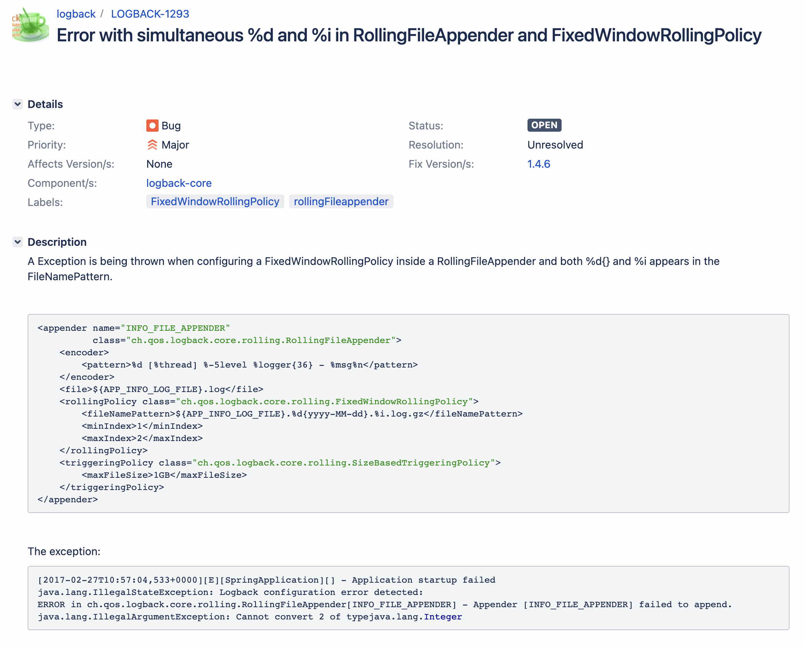Click the encoder pattern line in XML

point(250,365)
